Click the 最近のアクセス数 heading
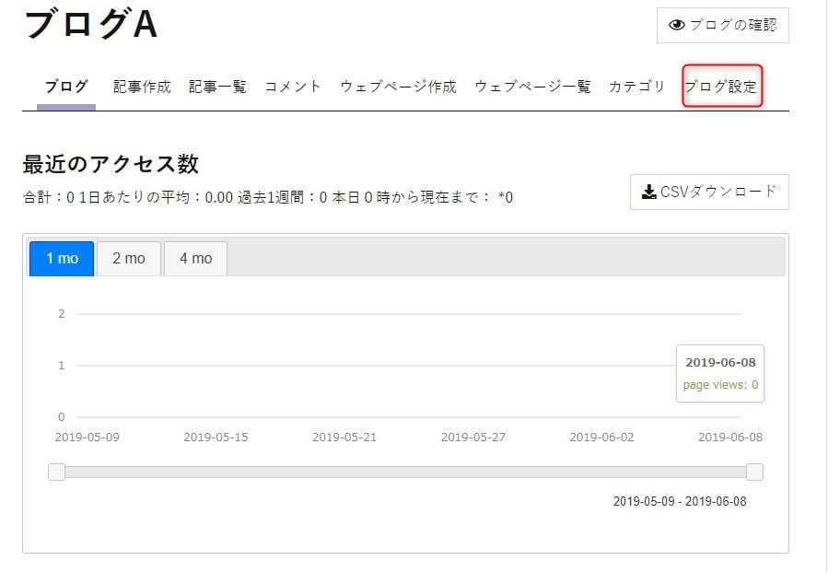828x572 pixels. click(111, 164)
